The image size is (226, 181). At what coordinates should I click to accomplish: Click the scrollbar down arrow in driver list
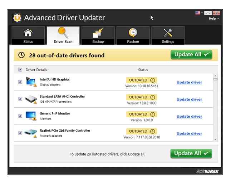(215, 139)
